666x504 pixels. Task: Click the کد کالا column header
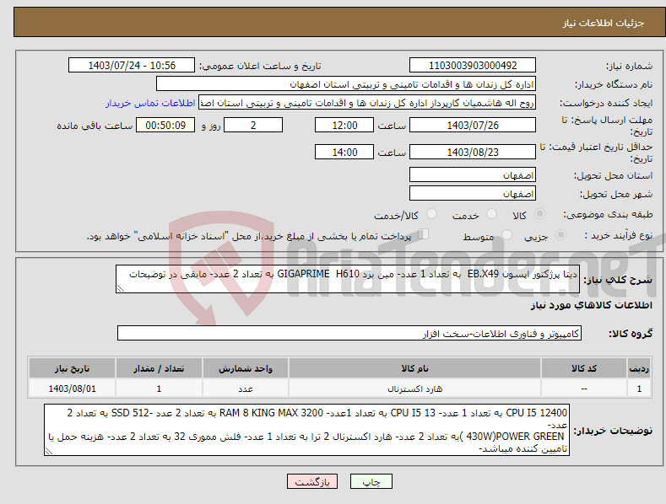[x=584, y=368]
